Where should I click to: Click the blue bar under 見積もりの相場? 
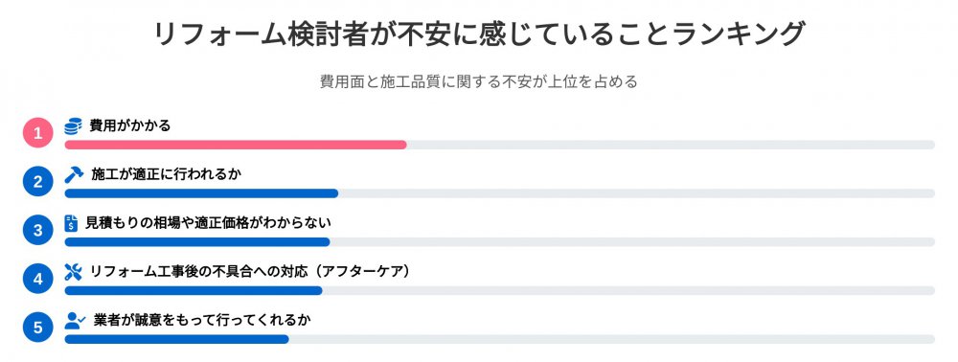tap(197, 242)
